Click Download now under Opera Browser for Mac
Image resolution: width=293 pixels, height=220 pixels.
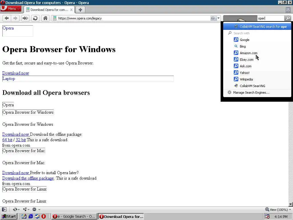(16, 173)
